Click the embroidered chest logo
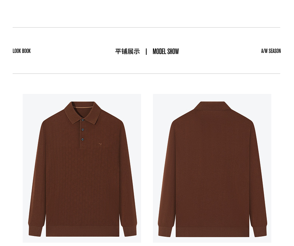 coord(100,144)
